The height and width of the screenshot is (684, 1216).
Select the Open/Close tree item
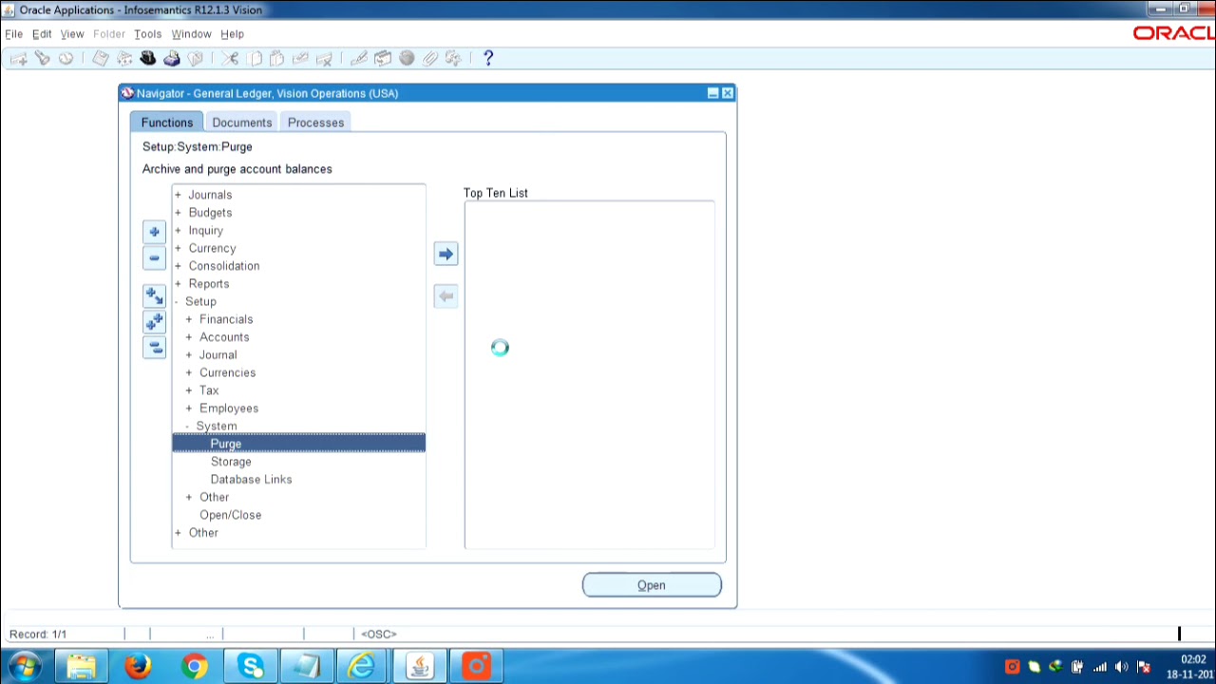230,515
